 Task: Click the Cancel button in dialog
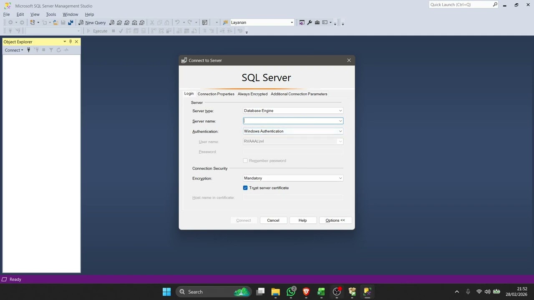pos(273,220)
